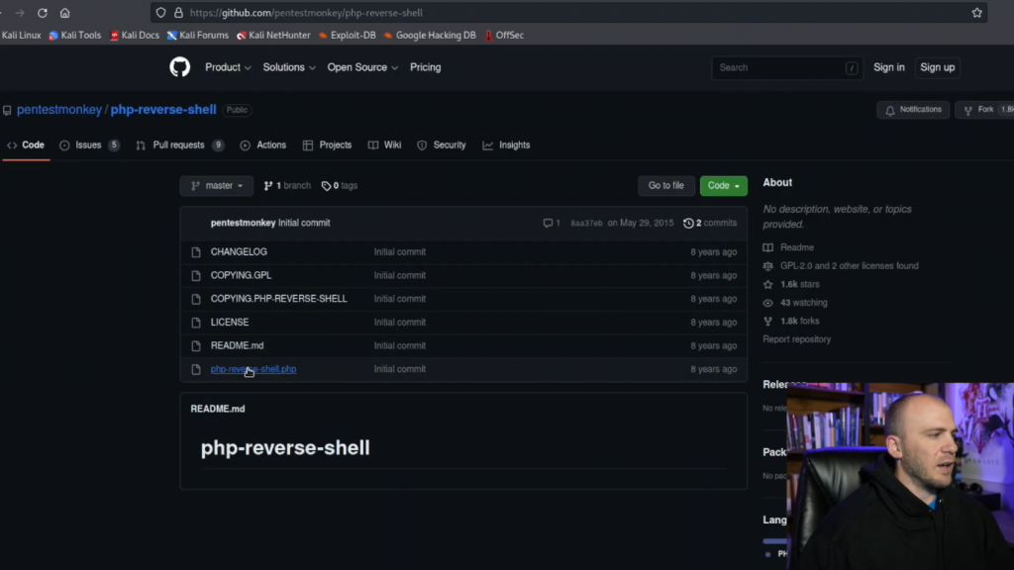Click the COPYING.GPL file icon
Viewport: 1014px width, 570px height.
point(196,275)
